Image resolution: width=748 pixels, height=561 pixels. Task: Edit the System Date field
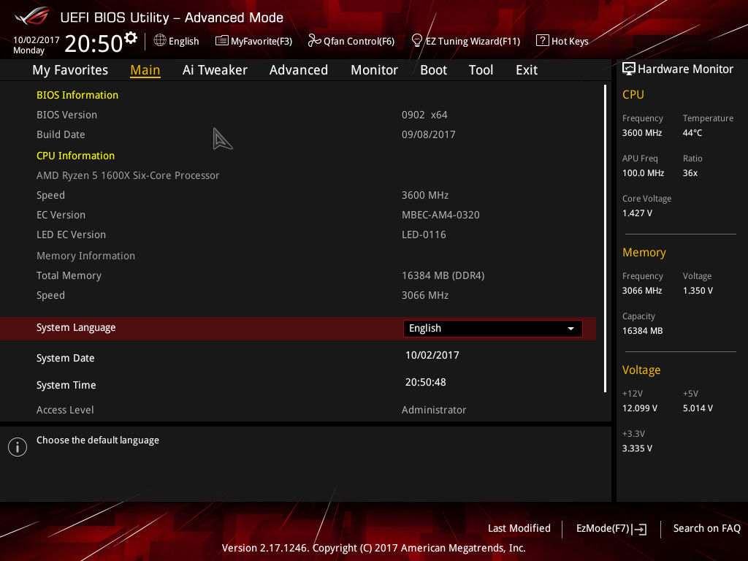point(432,356)
